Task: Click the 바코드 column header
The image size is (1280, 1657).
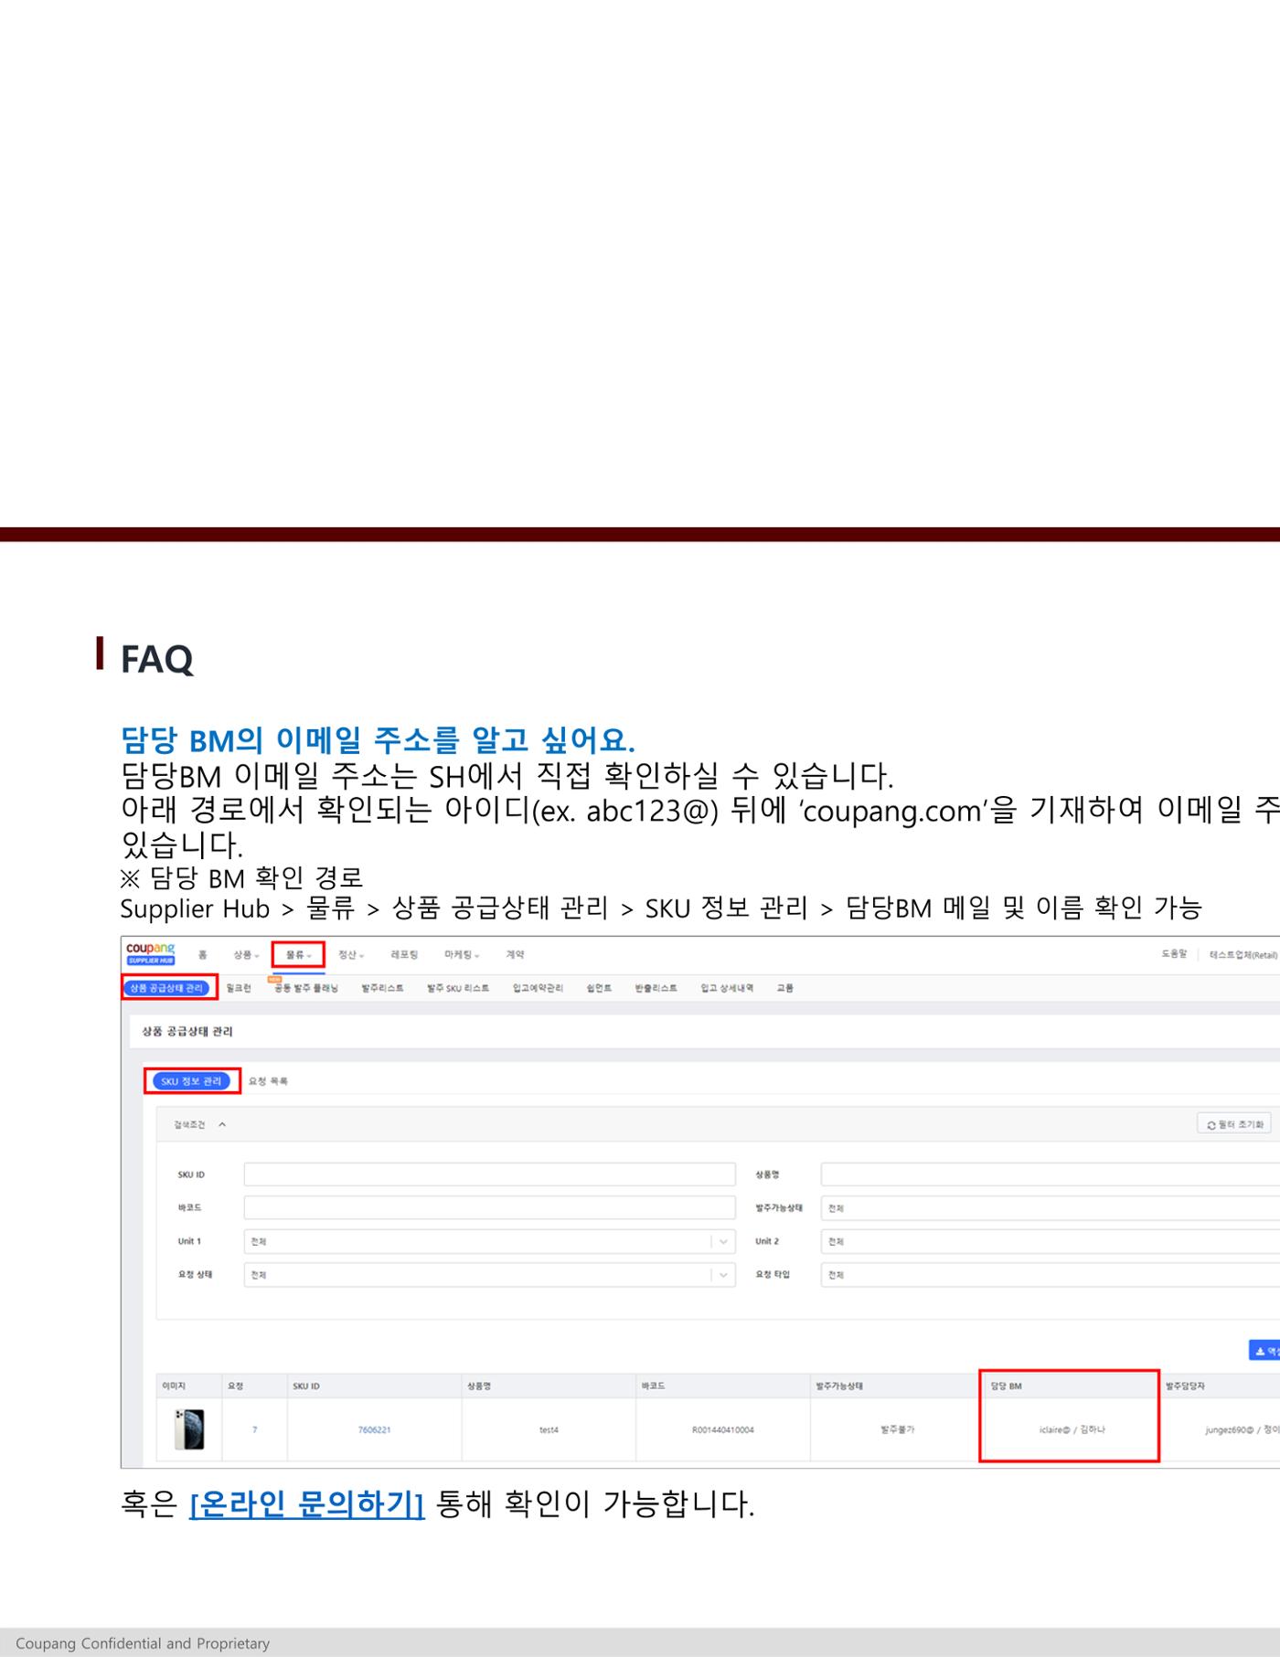Action: pyautogui.click(x=722, y=1386)
